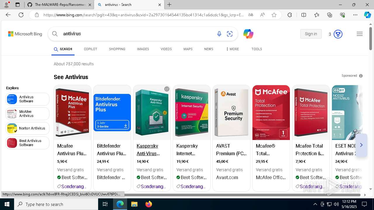This screenshot has height=210, width=374.
Task: Open Mcafee Antivirus Plus product image
Action: coord(72,113)
